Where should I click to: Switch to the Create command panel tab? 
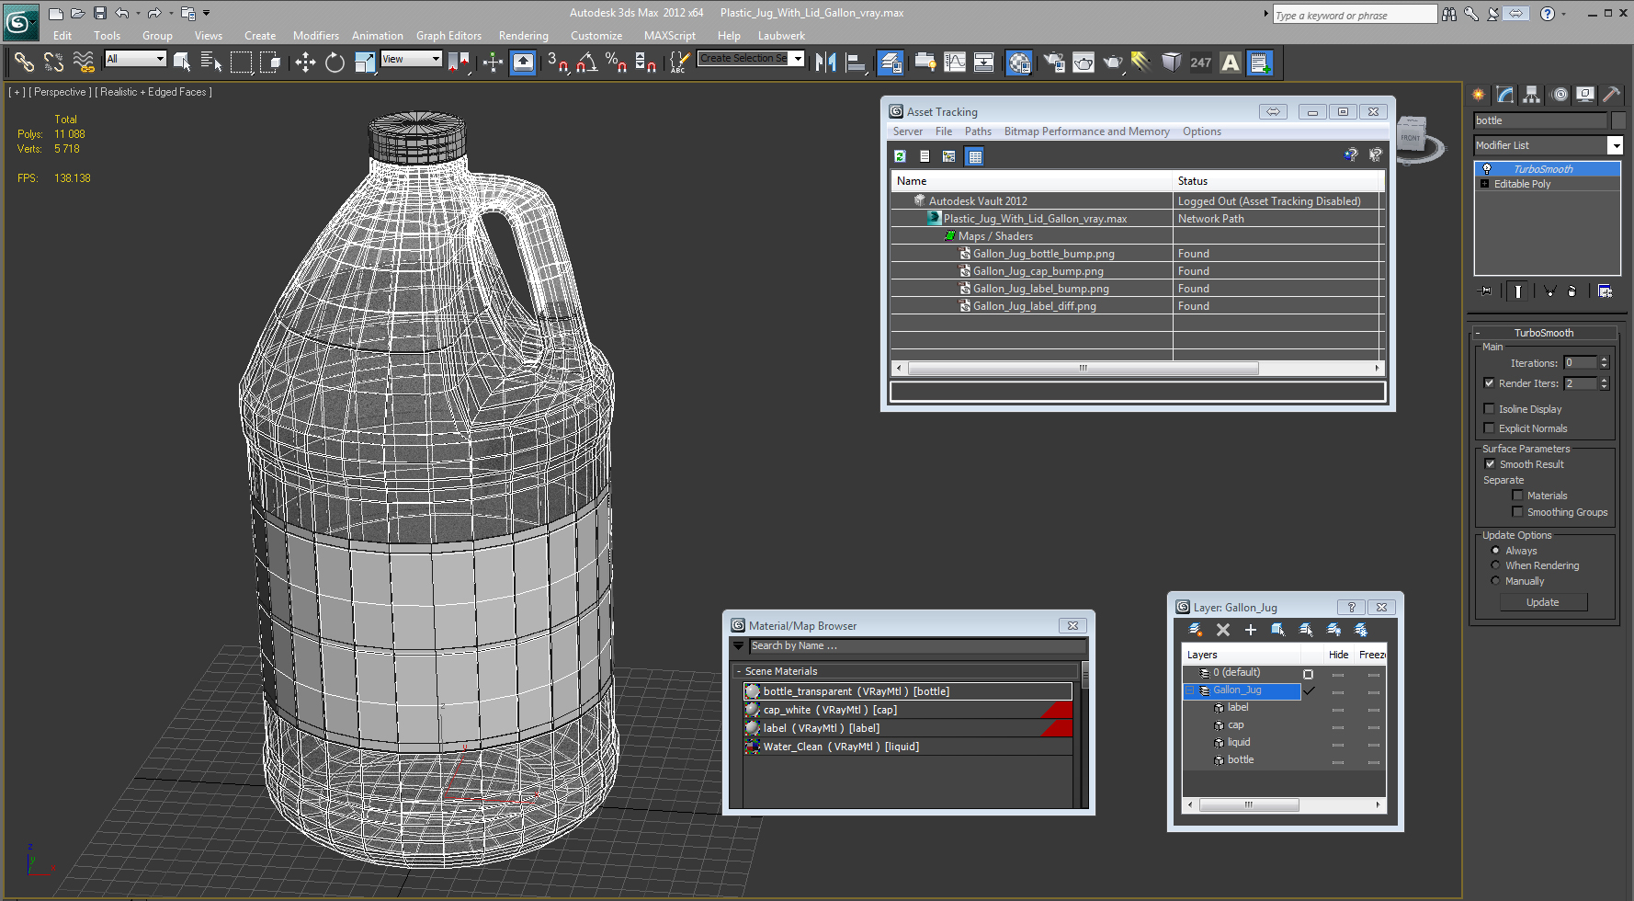pos(1479,95)
